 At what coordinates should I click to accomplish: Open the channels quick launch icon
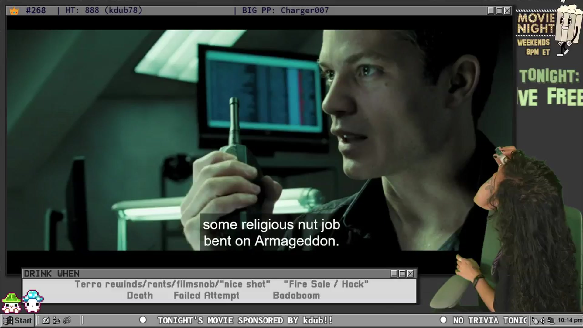click(56, 320)
